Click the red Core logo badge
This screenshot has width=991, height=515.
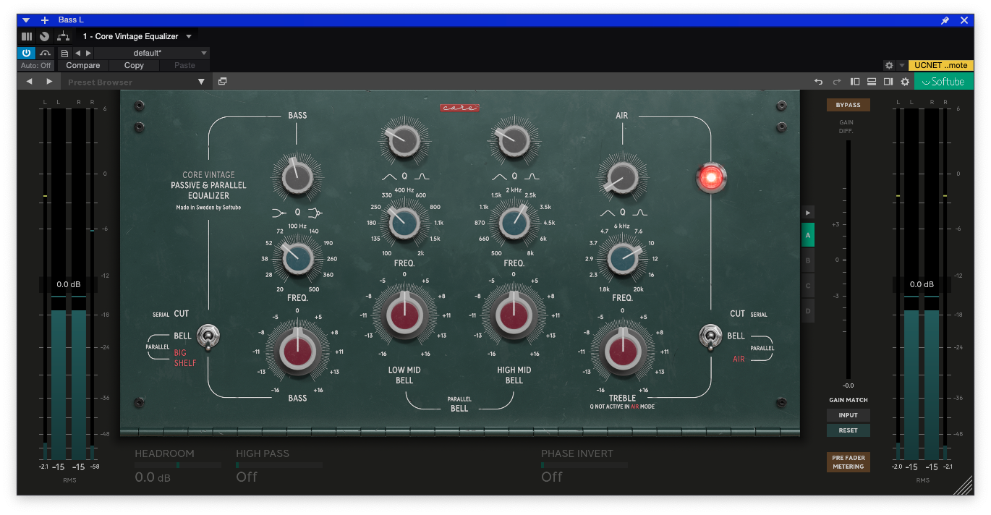point(459,108)
